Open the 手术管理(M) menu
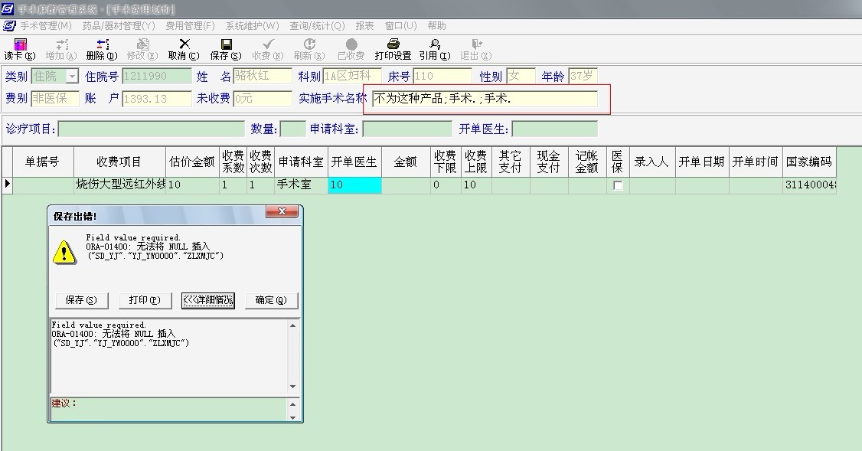Image resolution: width=862 pixels, height=451 pixels. [x=46, y=26]
